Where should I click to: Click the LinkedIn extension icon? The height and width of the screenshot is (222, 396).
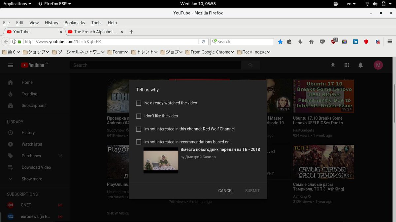(x=355, y=42)
